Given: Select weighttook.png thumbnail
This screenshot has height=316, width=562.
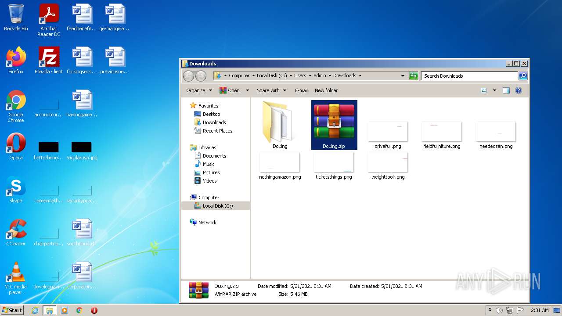Looking at the screenshot, I should (388, 166).
